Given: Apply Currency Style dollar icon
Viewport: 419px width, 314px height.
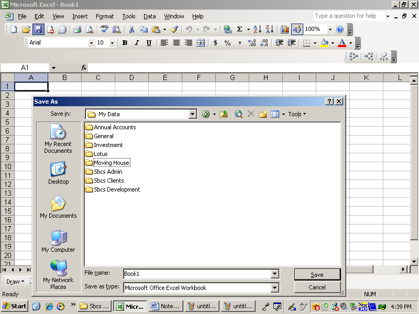Looking at the screenshot, I should [215, 43].
